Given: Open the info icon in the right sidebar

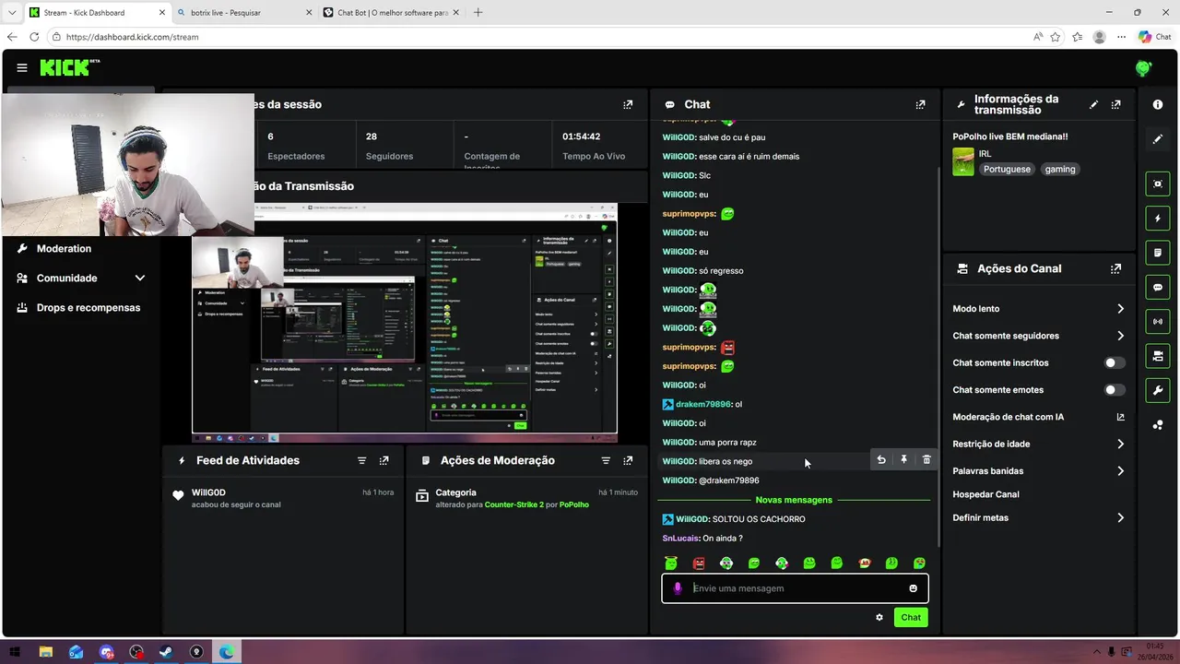Looking at the screenshot, I should 1158,105.
